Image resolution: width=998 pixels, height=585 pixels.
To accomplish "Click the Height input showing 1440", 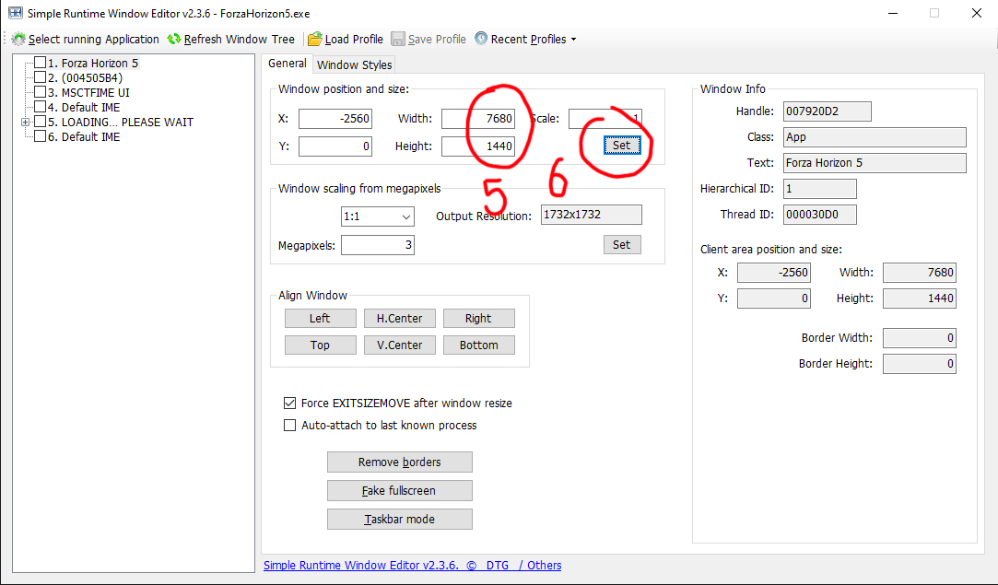I will (478, 146).
